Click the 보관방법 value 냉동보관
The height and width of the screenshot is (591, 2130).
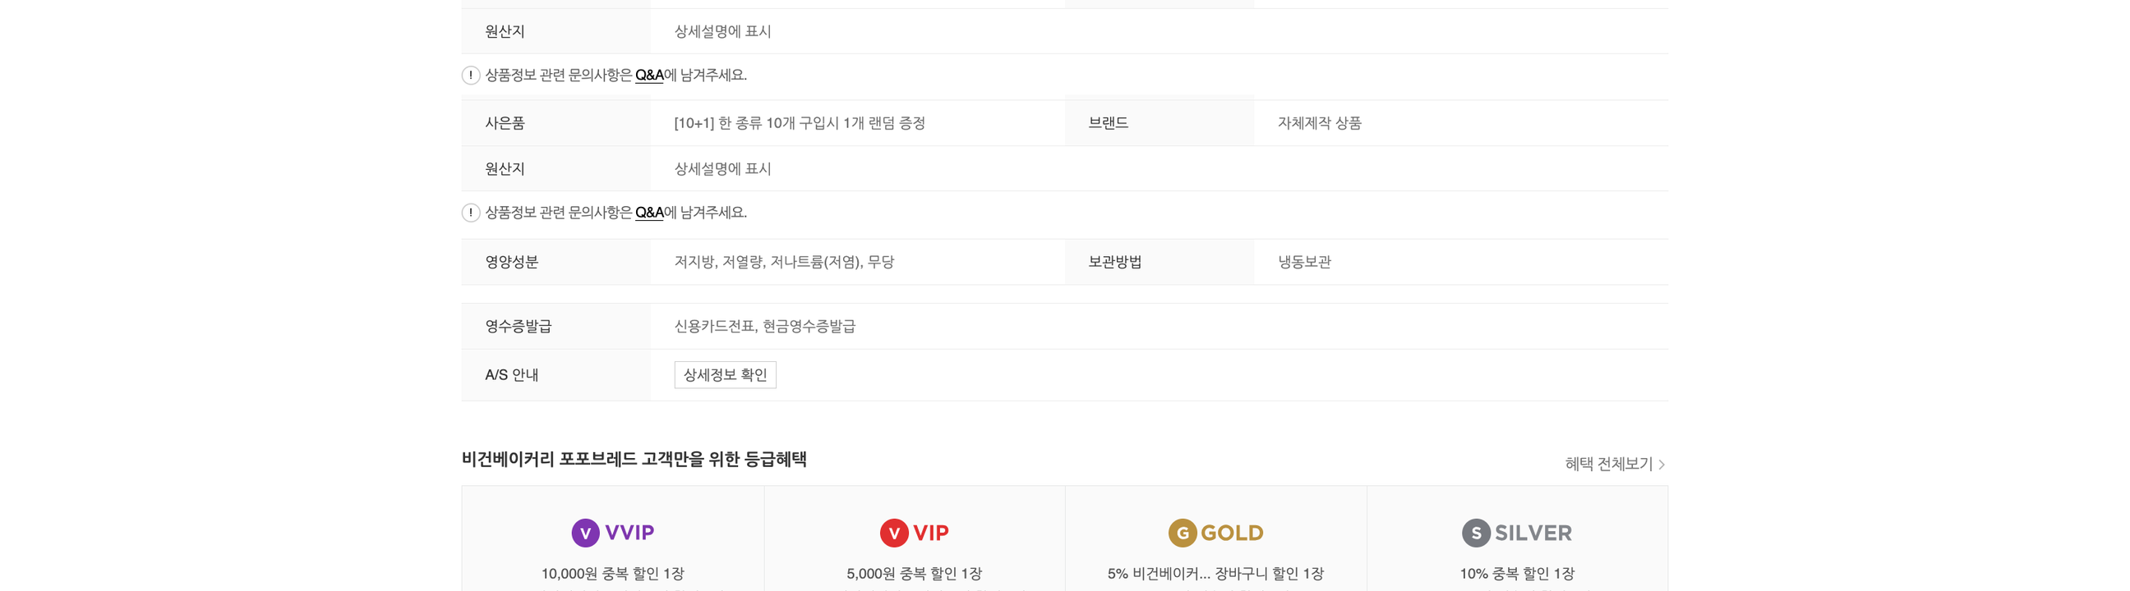point(1305,262)
